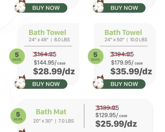Screen dimensions: 165x132
Task: Open the Bath Towel 10.0 LBS product title
Action: pyautogui.click(x=123, y=33)
